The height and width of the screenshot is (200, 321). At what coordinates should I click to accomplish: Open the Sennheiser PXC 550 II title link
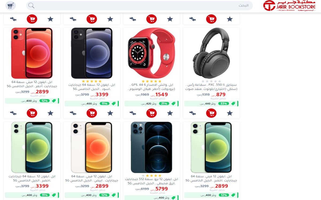(x=211, y=87)
